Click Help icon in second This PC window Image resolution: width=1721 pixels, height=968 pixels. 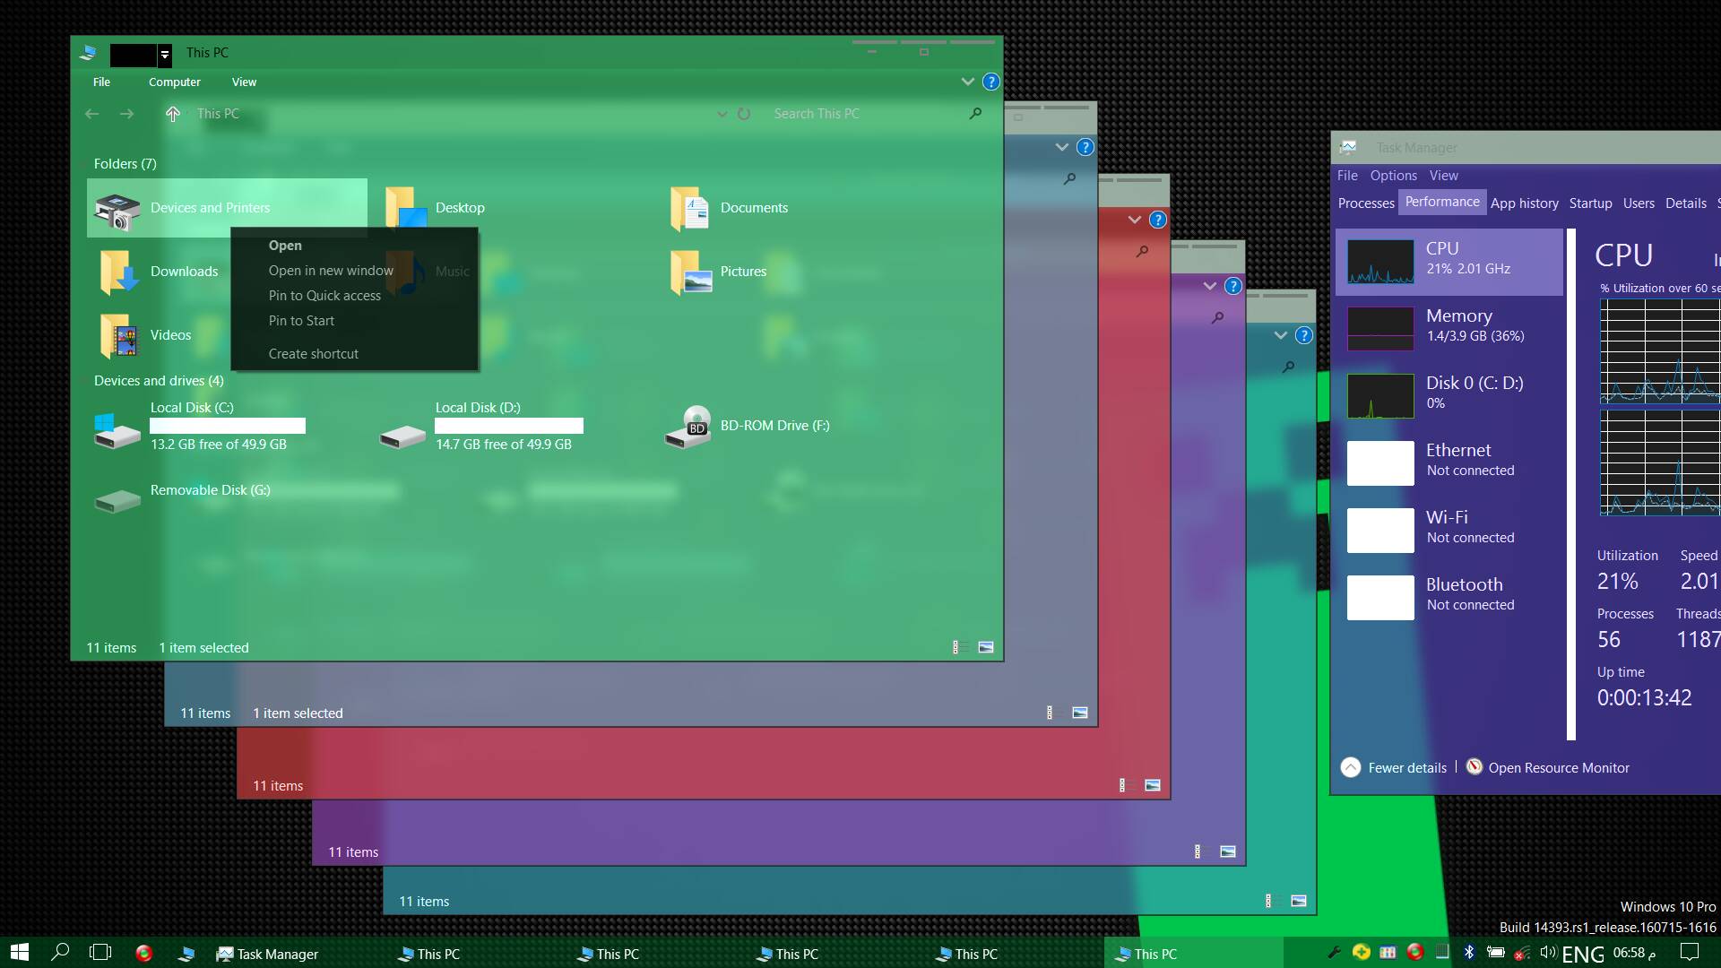[1085, 147]
